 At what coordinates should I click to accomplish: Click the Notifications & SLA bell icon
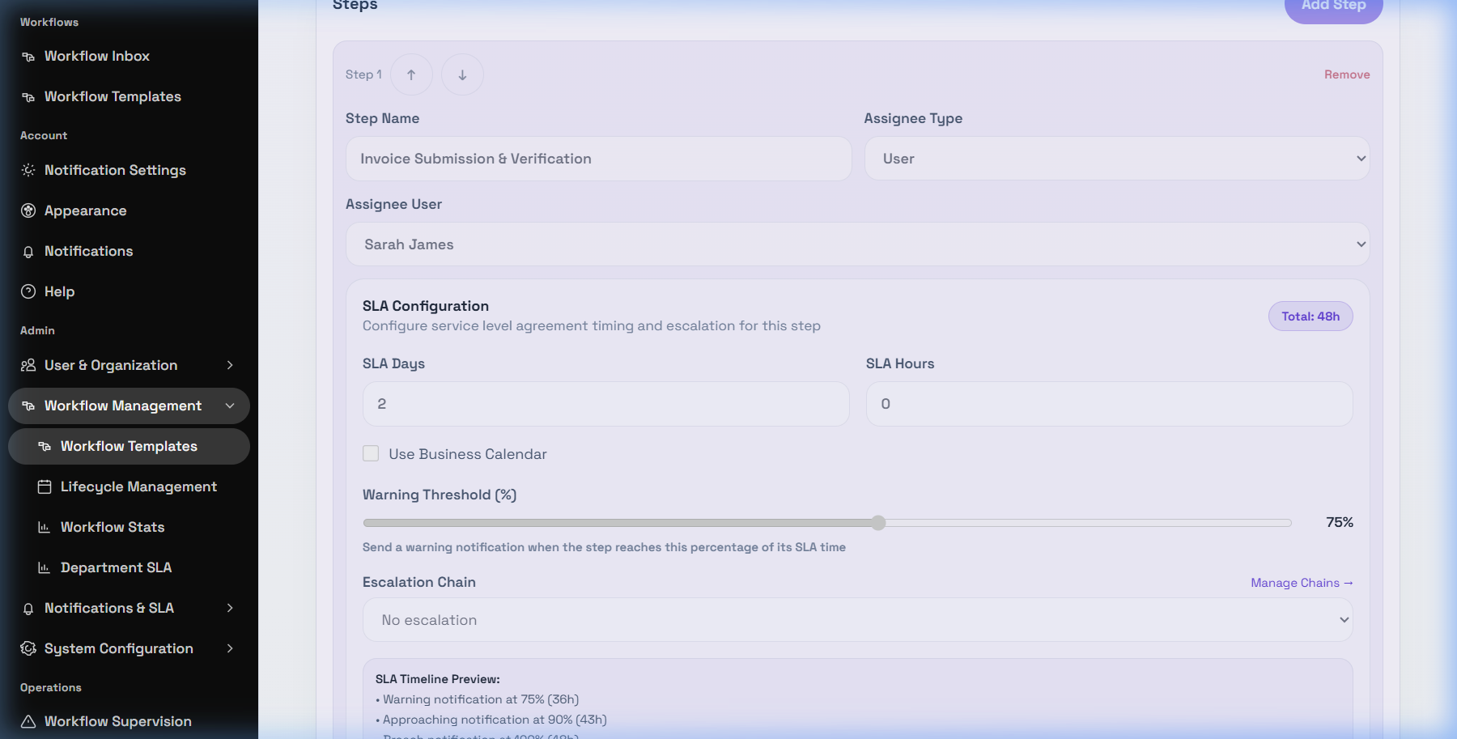[28, 609]
